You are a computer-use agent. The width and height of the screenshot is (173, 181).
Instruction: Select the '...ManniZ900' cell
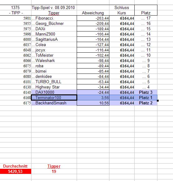[x=54, y=34]
